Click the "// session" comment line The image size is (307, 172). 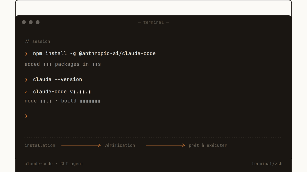click(37, 41)
